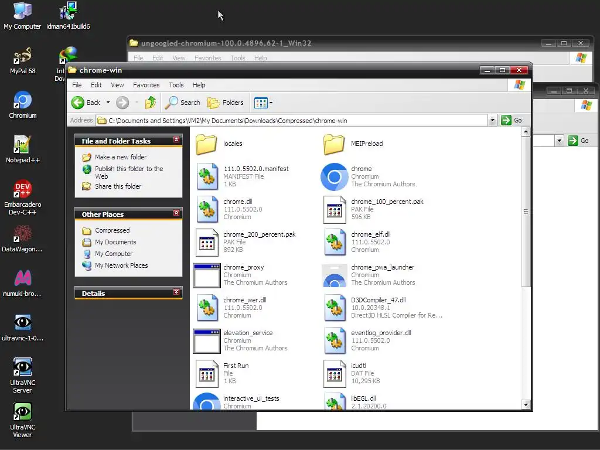Select the elevation_service executable icon

coord(207,340)
